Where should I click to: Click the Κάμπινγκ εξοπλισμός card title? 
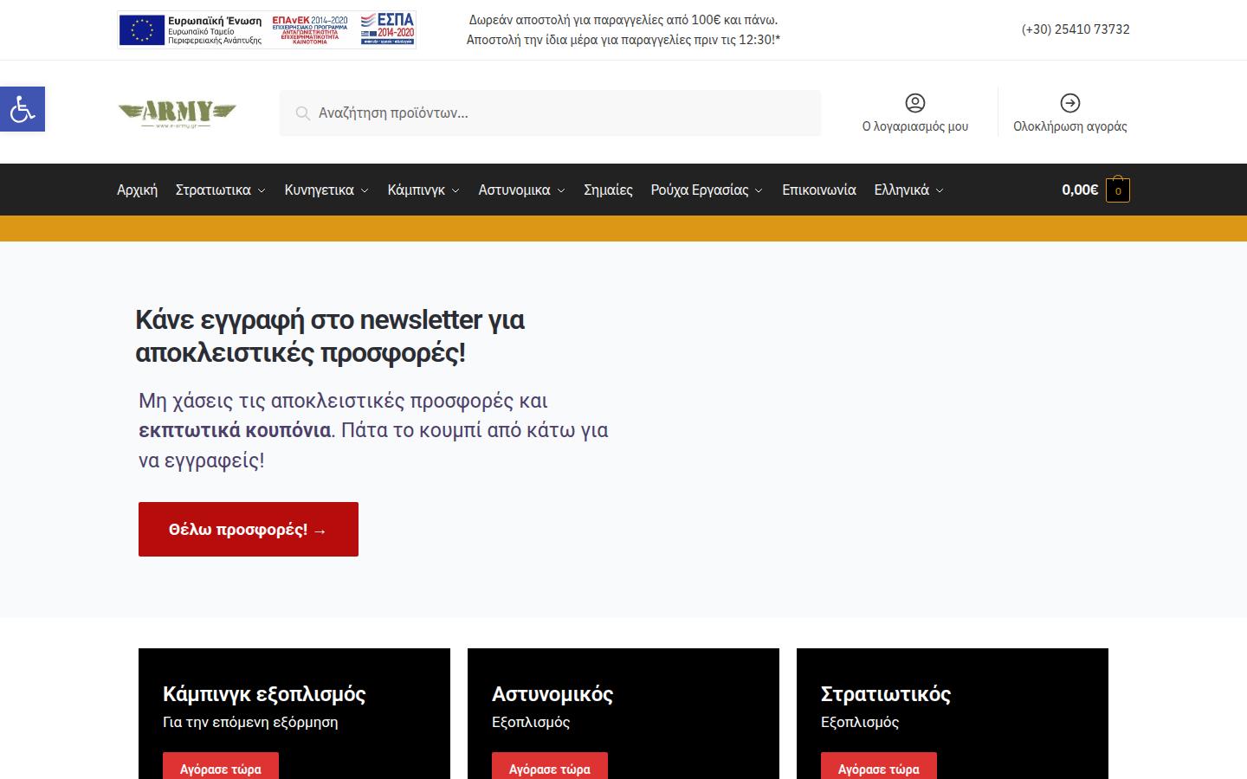[x=264, y=694]
